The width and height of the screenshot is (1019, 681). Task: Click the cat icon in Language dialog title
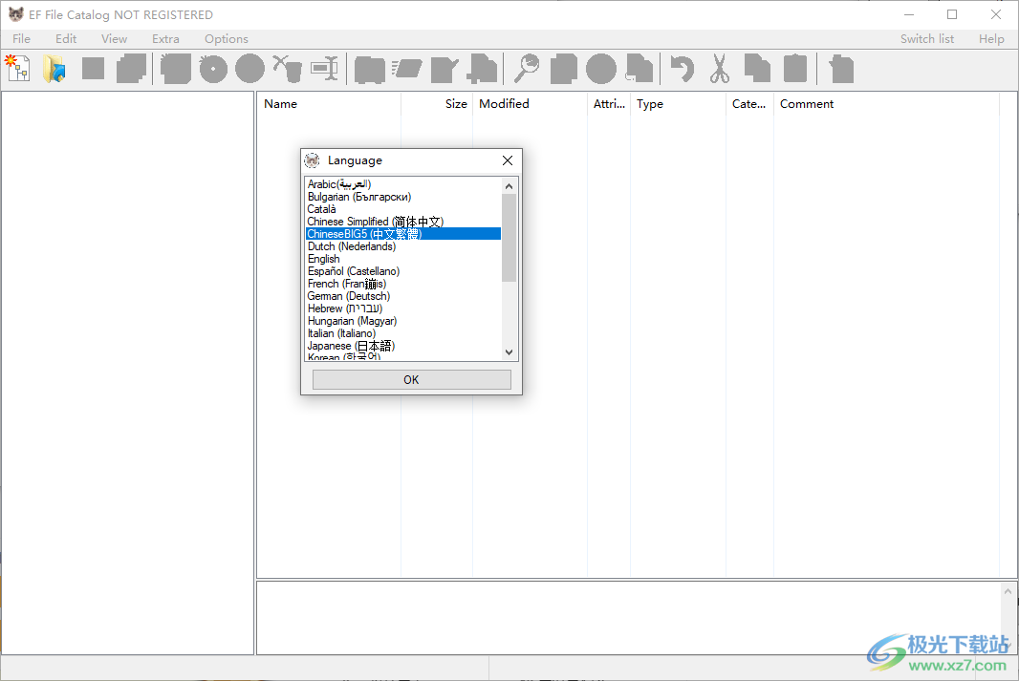coord(312,160)
